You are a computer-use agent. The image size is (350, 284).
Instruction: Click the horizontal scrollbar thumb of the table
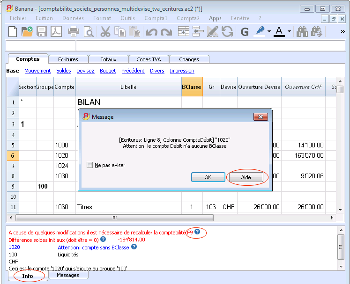click(114, 218)
